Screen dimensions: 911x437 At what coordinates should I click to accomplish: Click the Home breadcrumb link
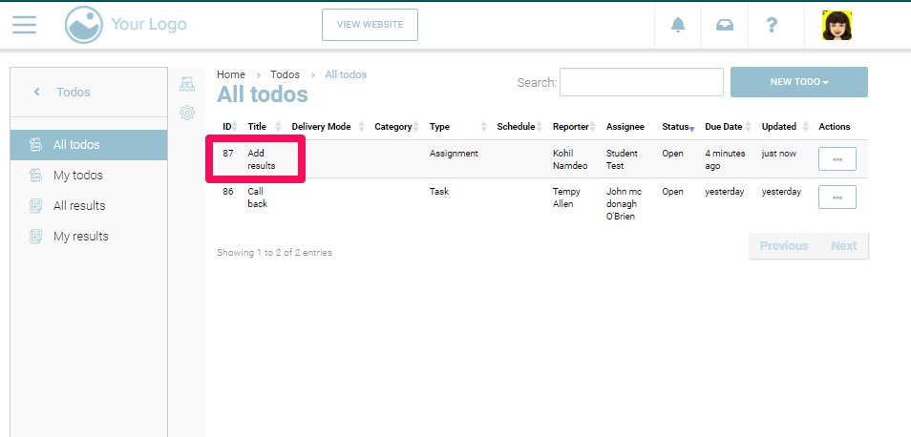(x=230, y=74)
